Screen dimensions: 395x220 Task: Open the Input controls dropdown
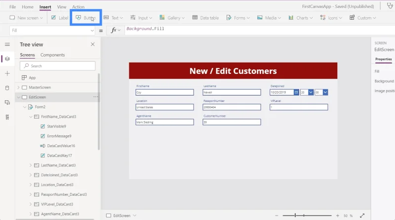[141, 18]
